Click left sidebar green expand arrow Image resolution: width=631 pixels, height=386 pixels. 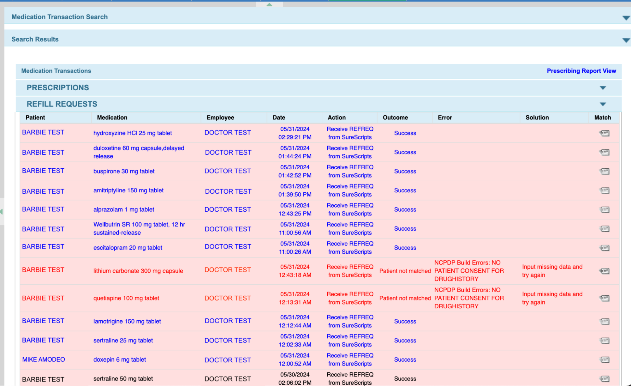(2, 212)
